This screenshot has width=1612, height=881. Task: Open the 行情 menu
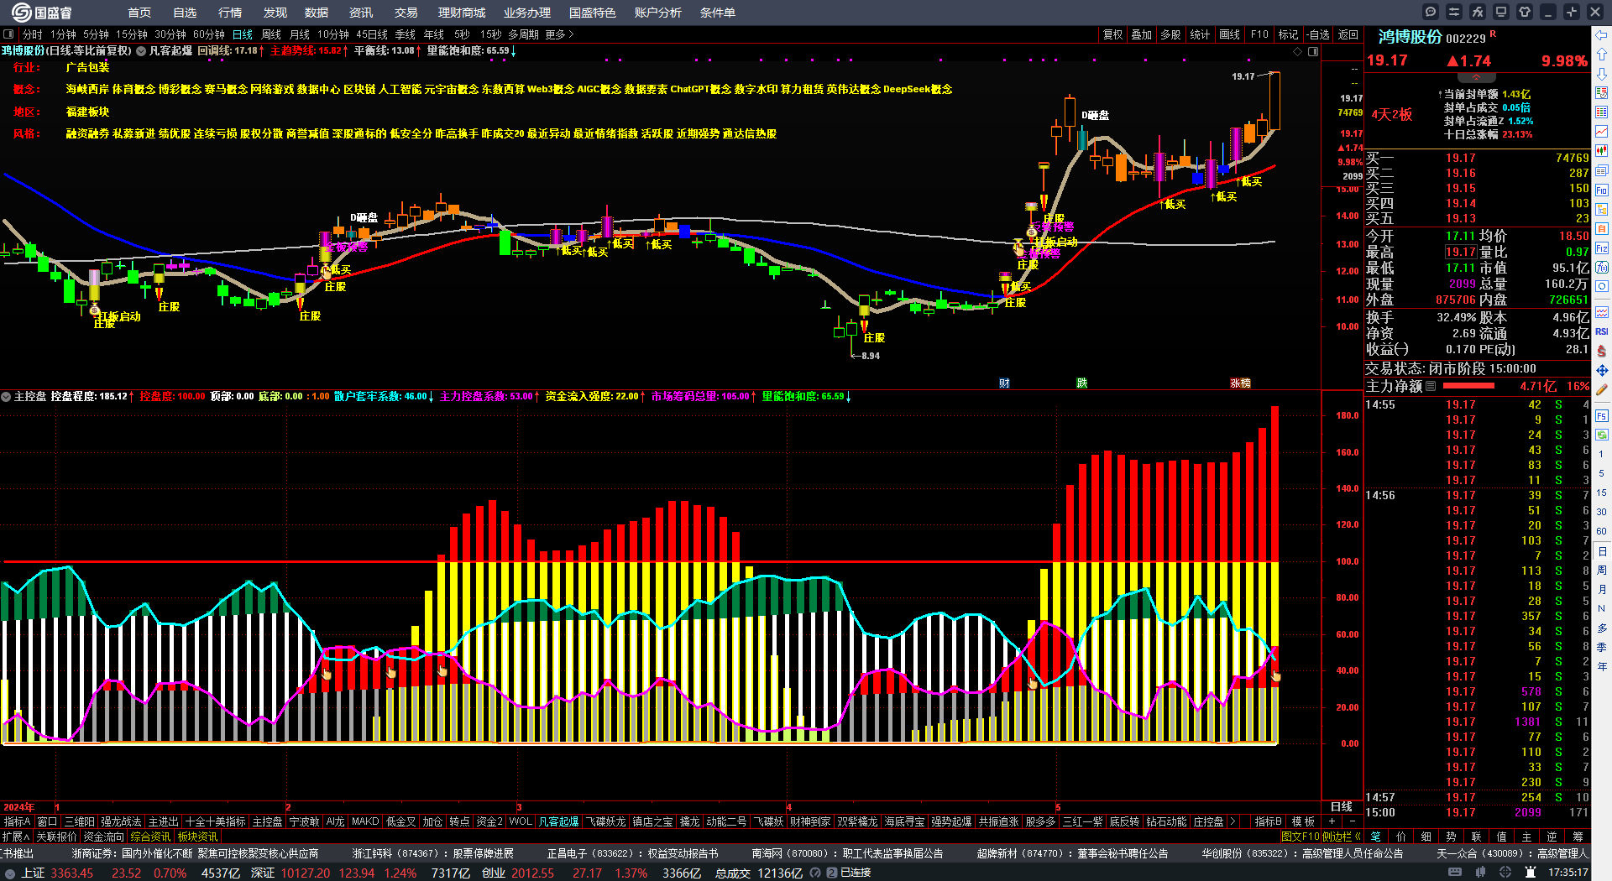[x=230, y=13]
